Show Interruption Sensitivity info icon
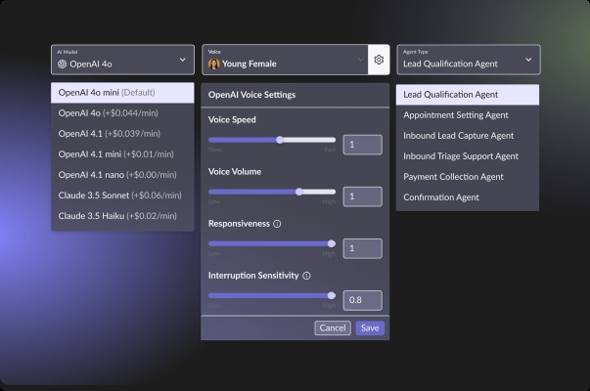Screen dimensions: 590x391 click(306, 276)
